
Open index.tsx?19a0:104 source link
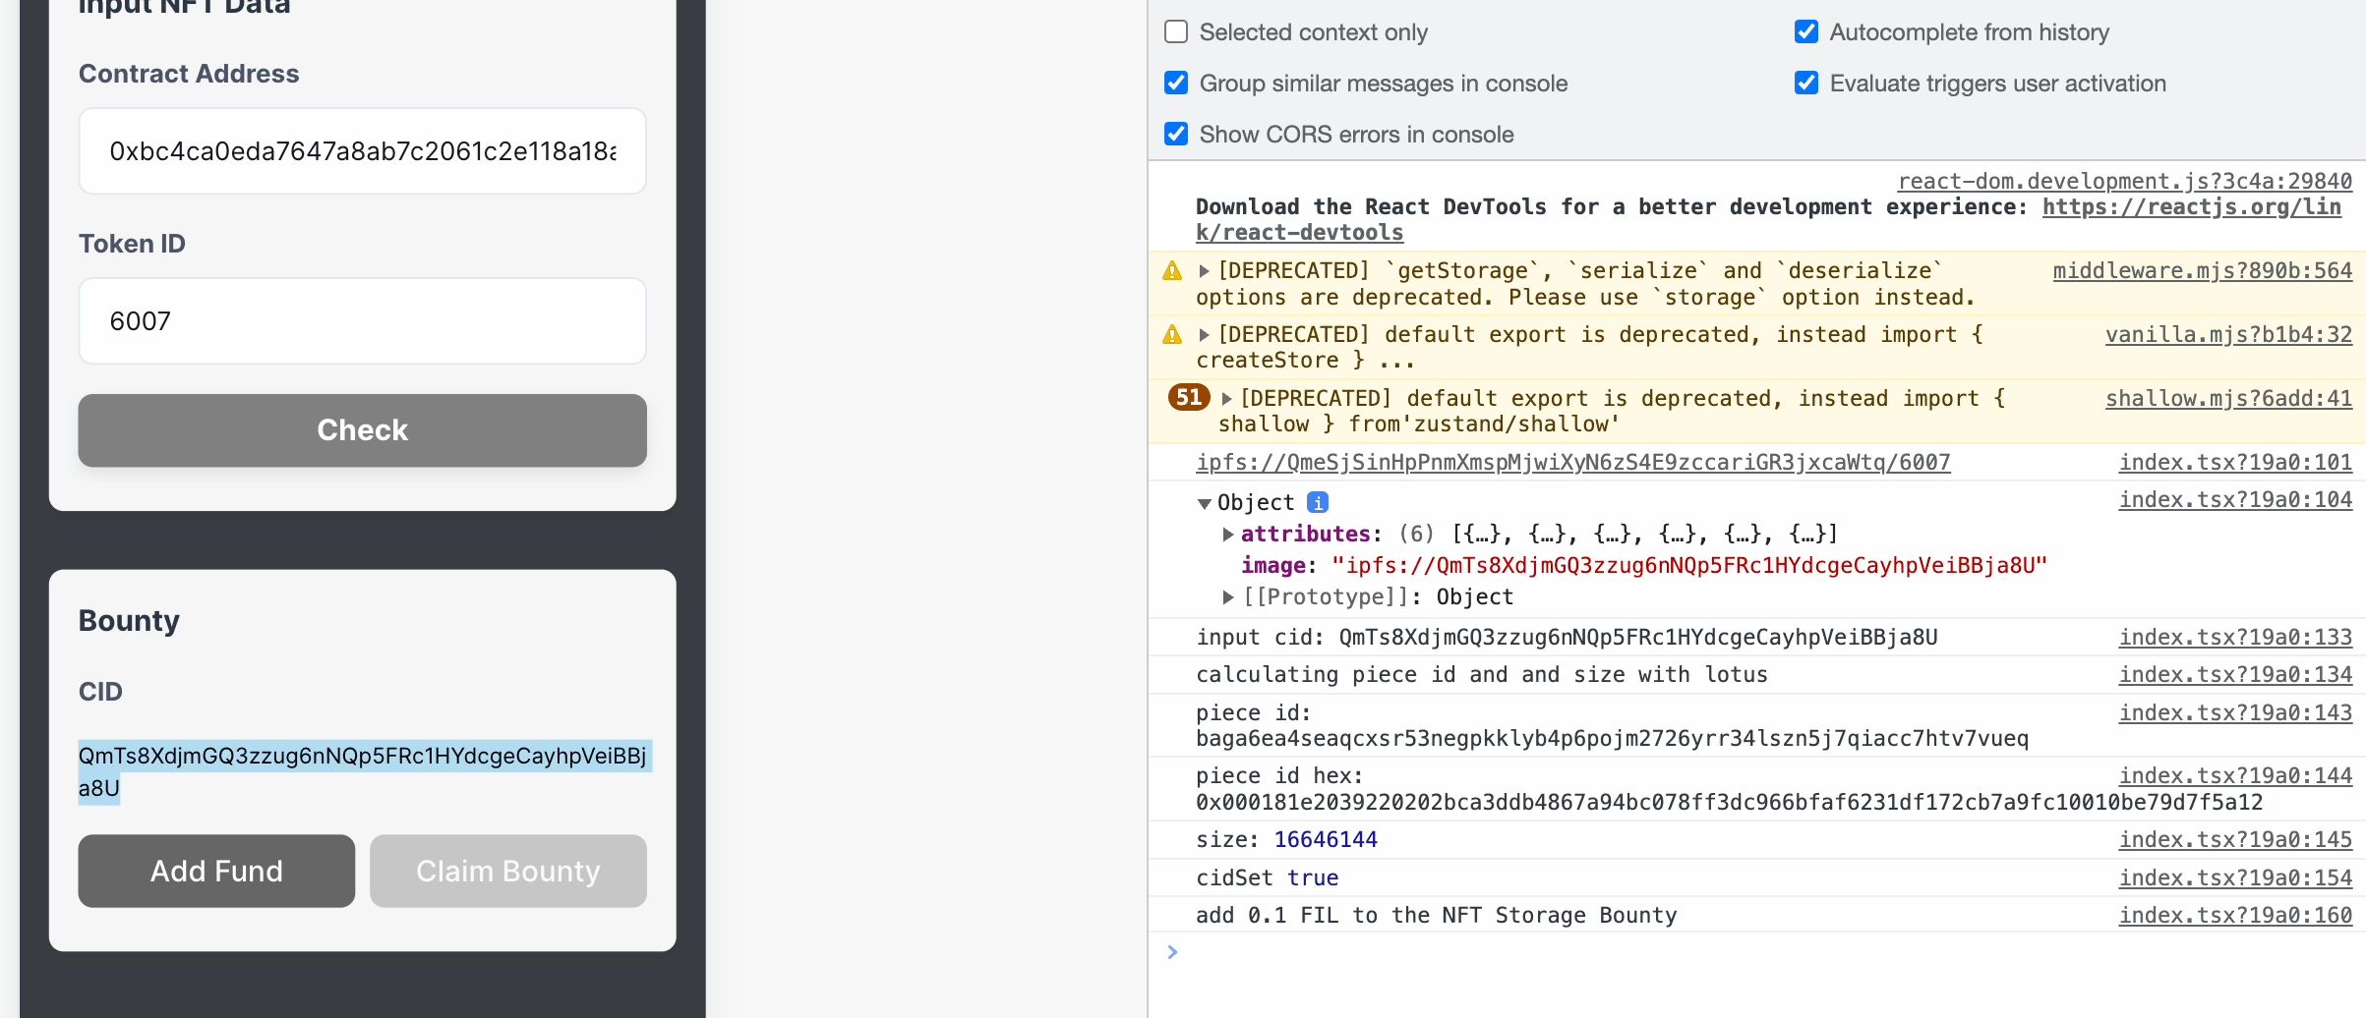pos(2235,499)
